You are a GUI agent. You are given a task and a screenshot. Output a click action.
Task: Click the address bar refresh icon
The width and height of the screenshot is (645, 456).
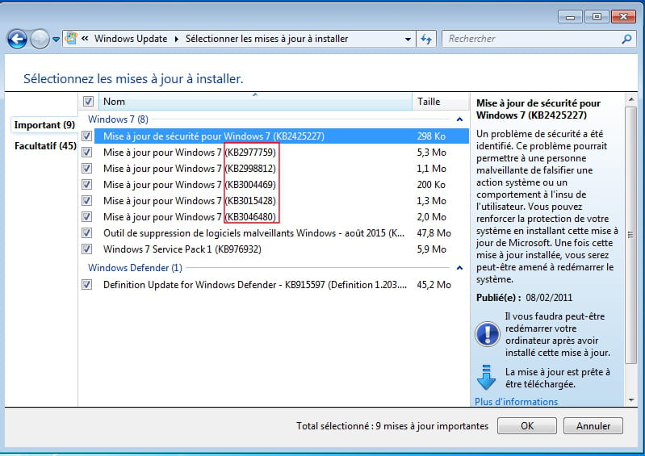pyautogui.click(x=426, y=39)
